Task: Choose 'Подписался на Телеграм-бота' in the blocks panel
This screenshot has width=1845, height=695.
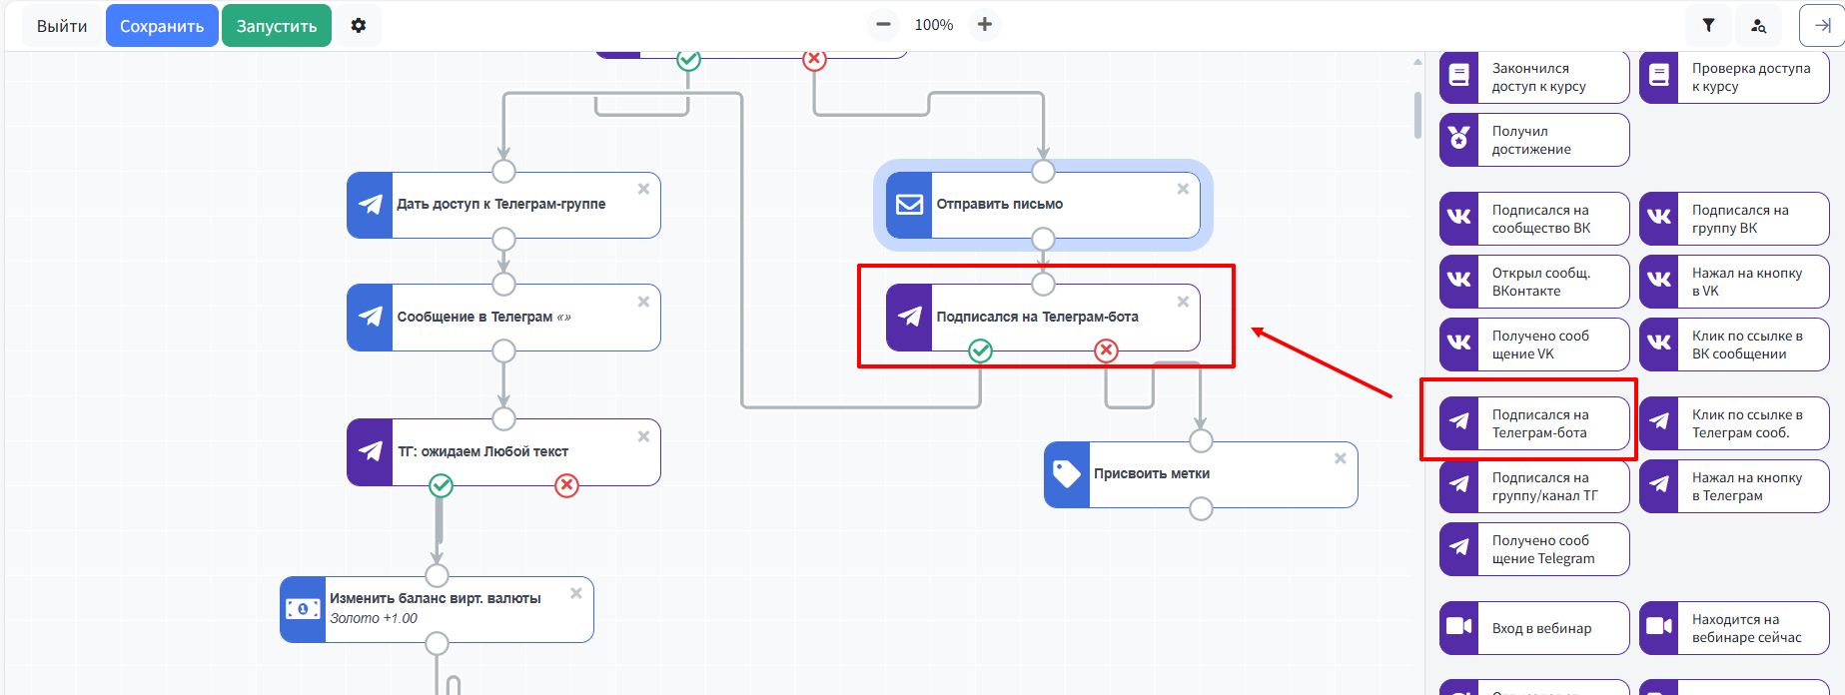Action: click(x=1534, y=423)
